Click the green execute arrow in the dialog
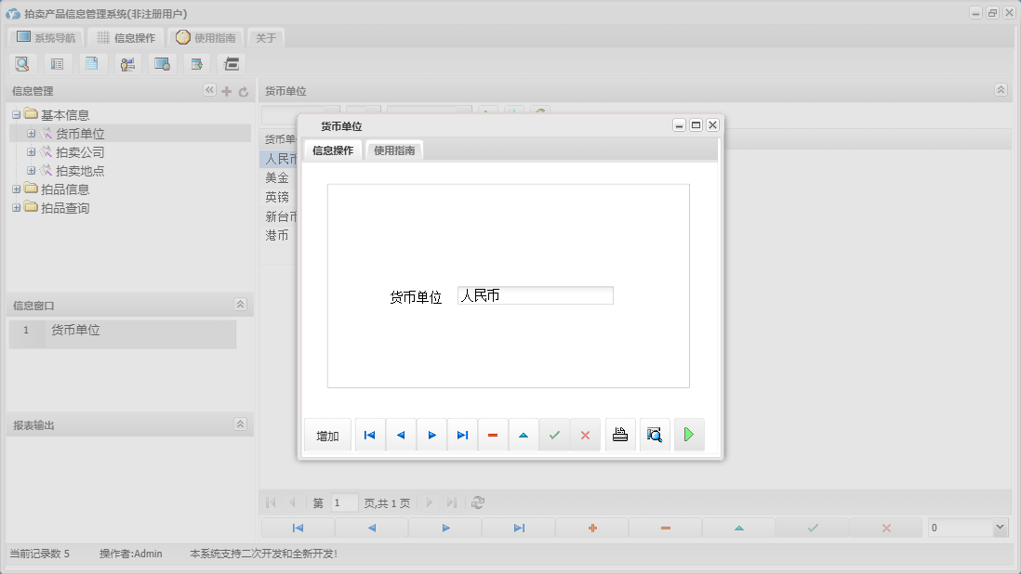1021x574 pixels. (689, 434)
